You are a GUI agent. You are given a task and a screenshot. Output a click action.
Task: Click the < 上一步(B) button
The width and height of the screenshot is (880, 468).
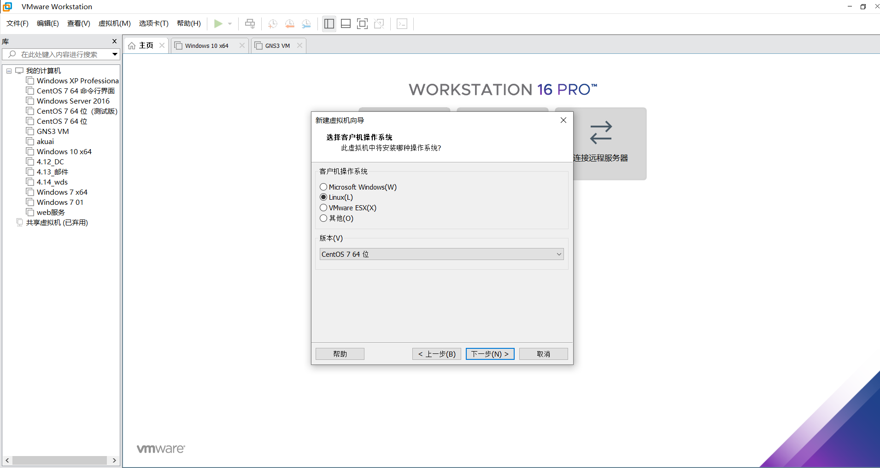pyautogui.click(x=437, y=354)
